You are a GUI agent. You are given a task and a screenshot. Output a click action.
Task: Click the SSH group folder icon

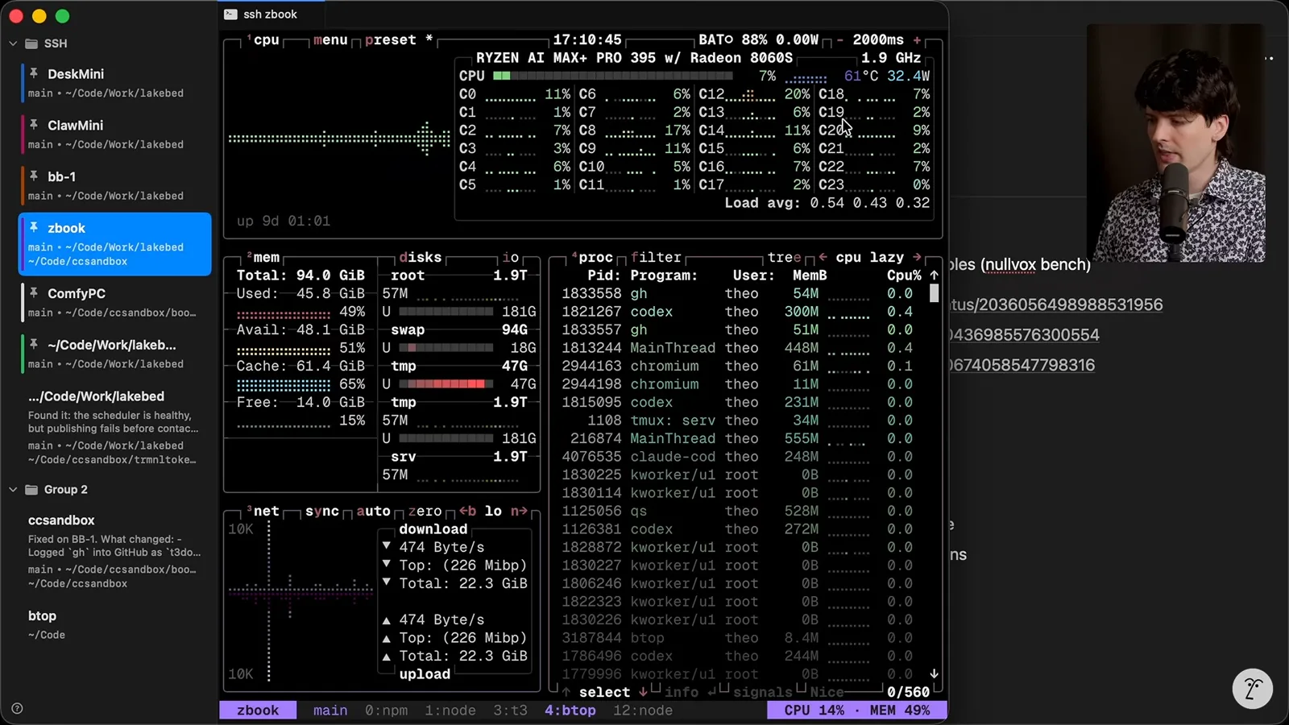click(31, 43)
